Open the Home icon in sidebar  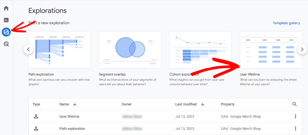tap(6, 8)
